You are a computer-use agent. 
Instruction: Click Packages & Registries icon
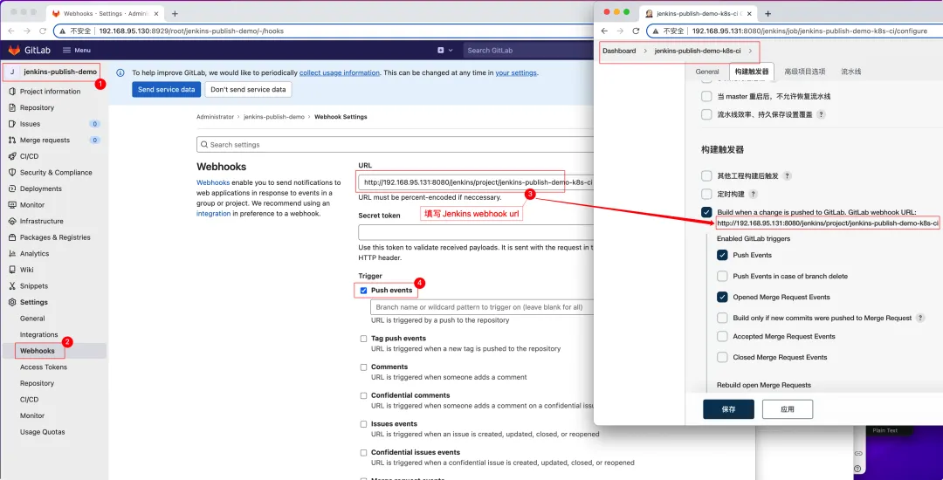13,237
